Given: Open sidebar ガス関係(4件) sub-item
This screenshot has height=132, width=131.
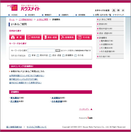Looking at the screenshot, I should click(x=107, y=48).
